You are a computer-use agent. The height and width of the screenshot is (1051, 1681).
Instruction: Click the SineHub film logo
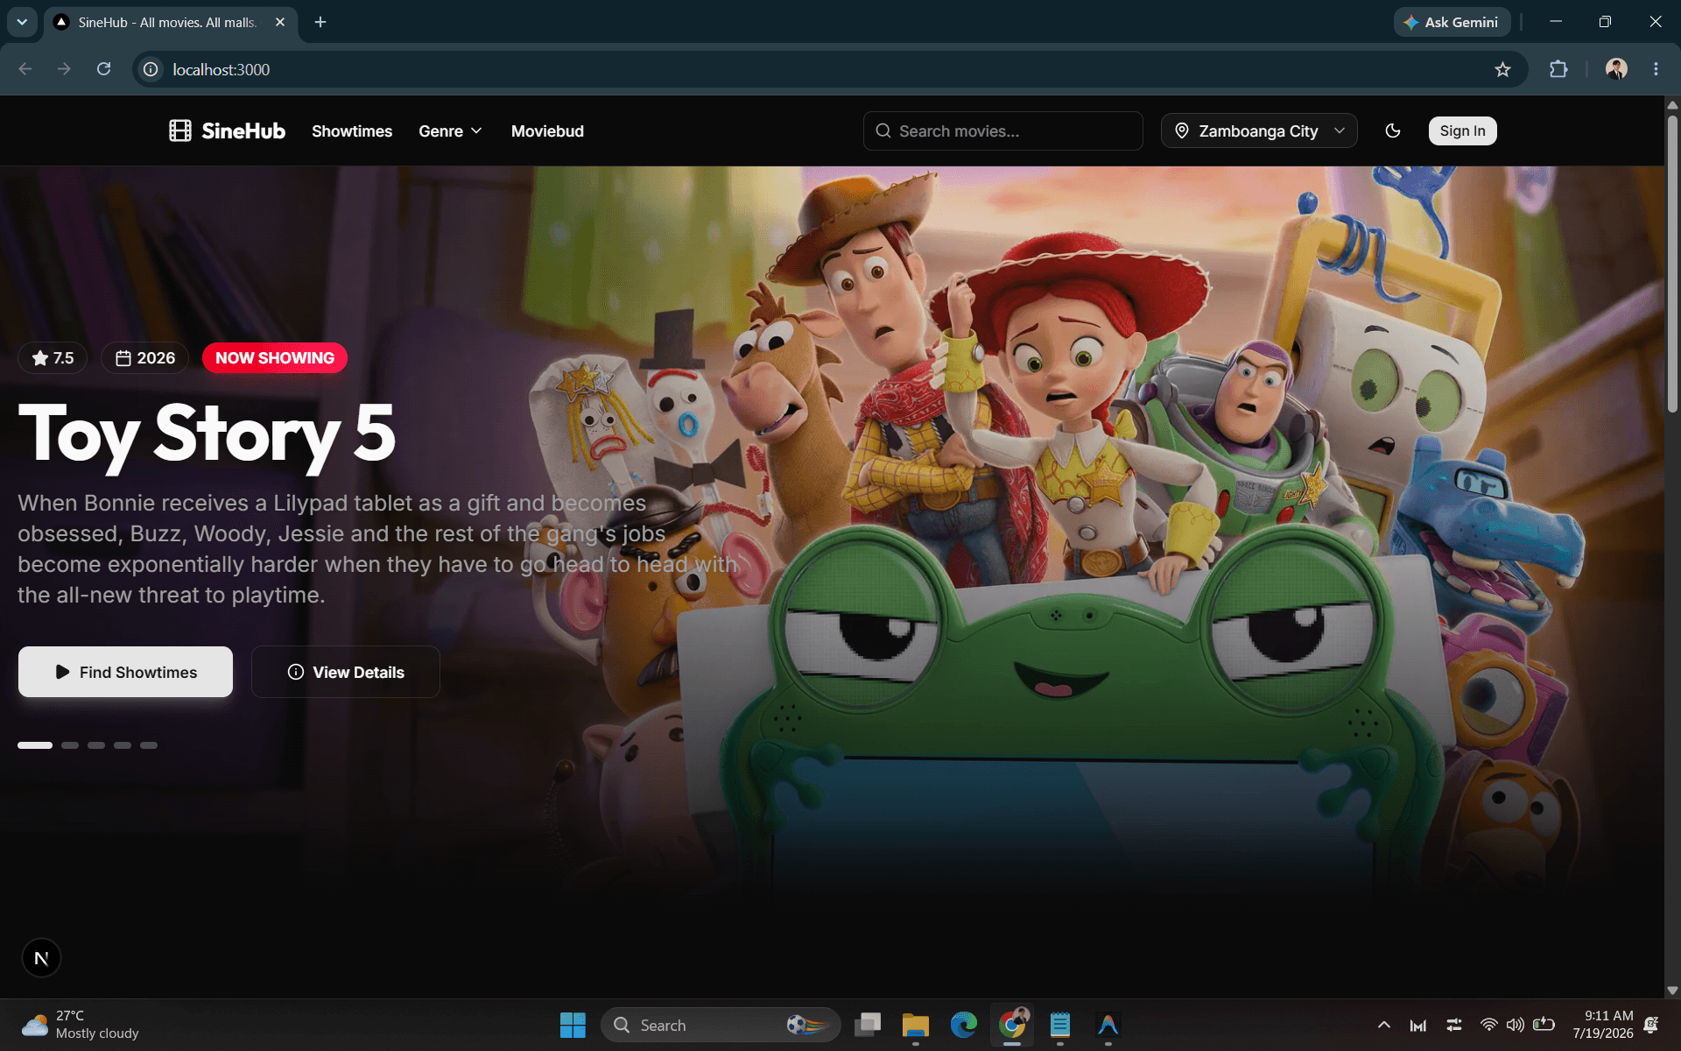[227, 130]
